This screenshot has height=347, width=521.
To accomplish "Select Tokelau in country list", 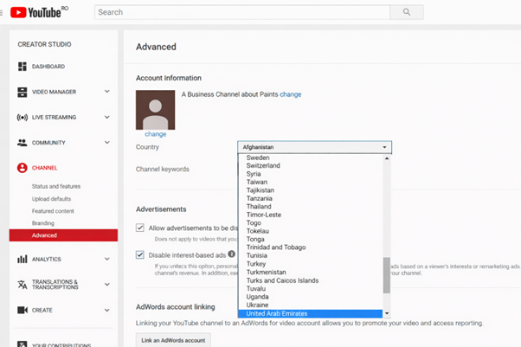I will 311,231.
